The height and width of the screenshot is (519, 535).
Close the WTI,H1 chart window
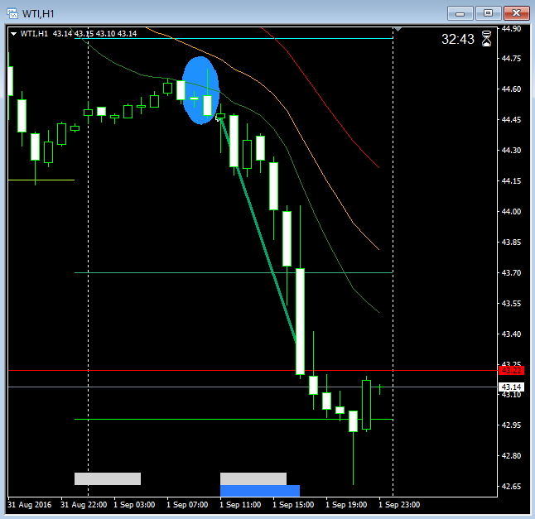516,13
